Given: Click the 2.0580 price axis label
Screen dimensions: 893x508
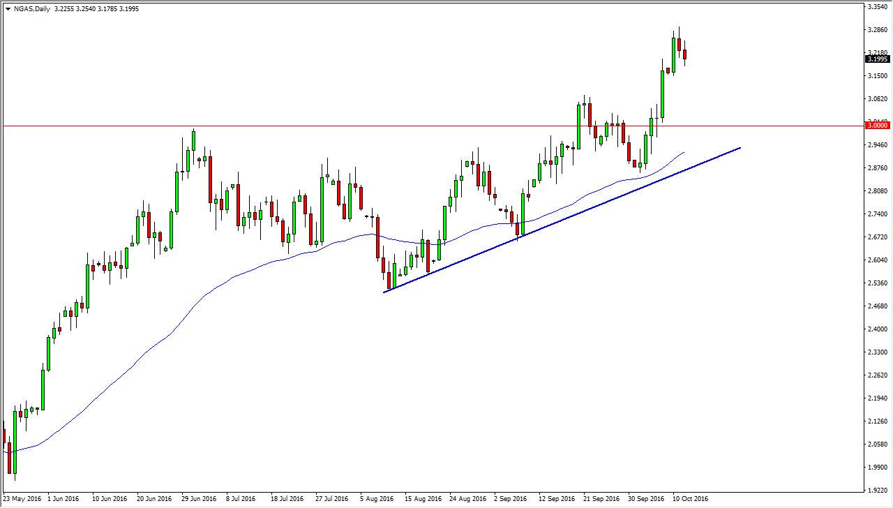Looking at the screenshot, I should [x=877, y=444].
